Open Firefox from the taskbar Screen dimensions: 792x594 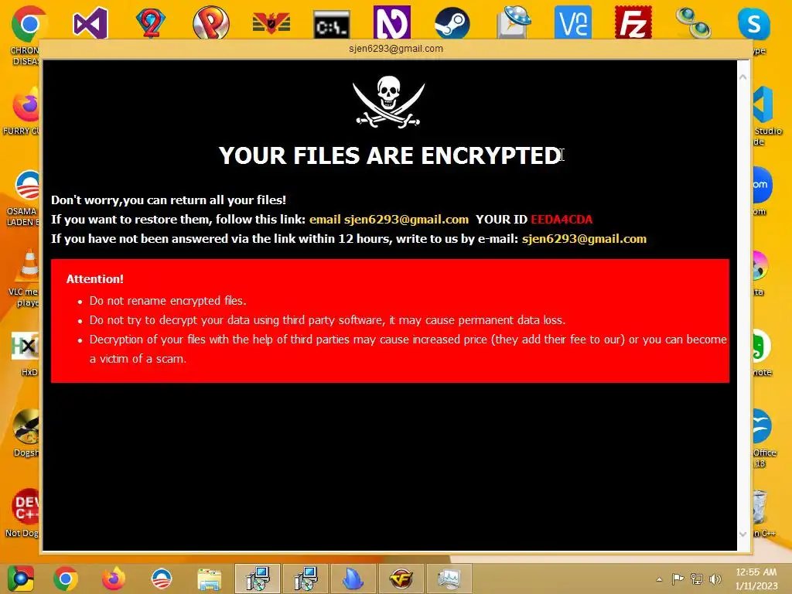tap(114, 579)
